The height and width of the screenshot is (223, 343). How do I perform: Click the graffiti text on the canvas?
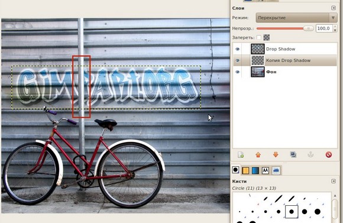coord(108,87)
